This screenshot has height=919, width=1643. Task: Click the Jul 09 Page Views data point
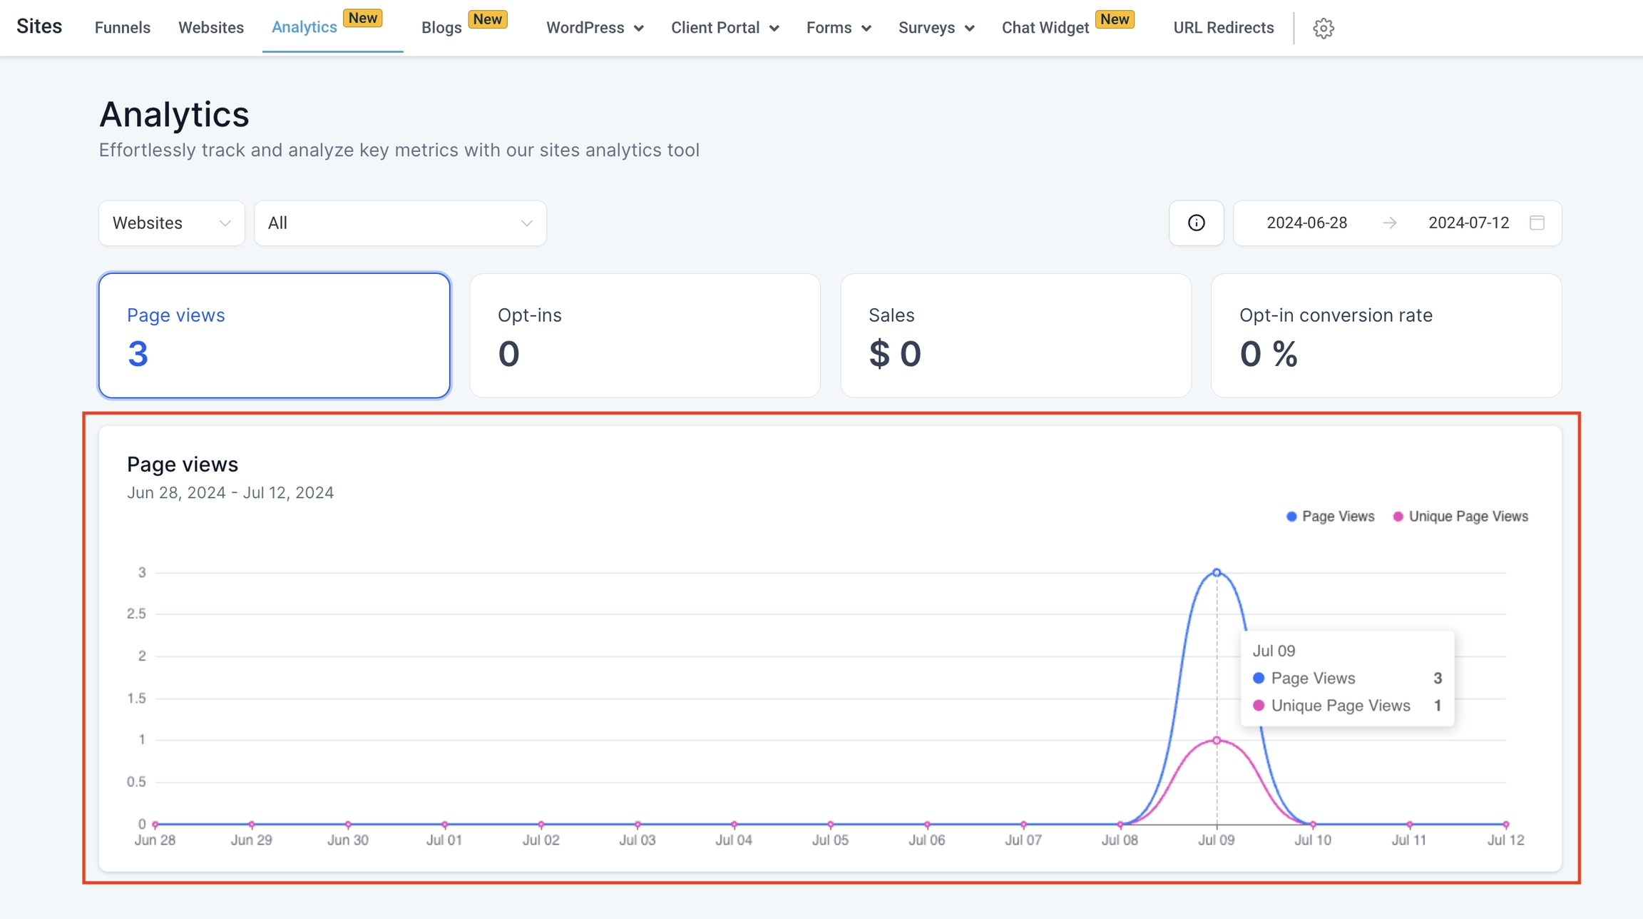tap(1217, 572)
